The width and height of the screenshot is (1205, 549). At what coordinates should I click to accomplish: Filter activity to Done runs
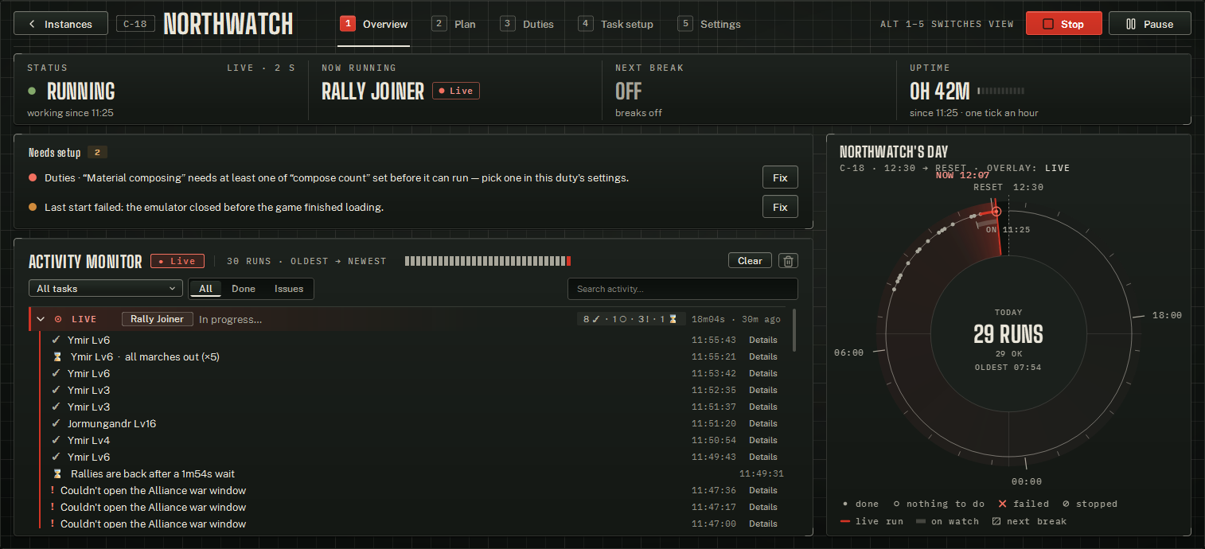[x=244, y=289]
